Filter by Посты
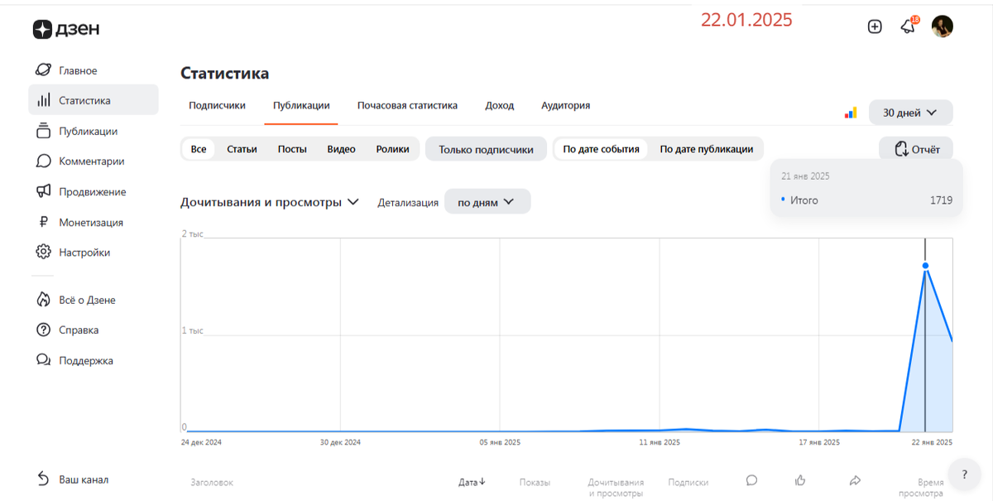The image size is (993, 501). 292,149
